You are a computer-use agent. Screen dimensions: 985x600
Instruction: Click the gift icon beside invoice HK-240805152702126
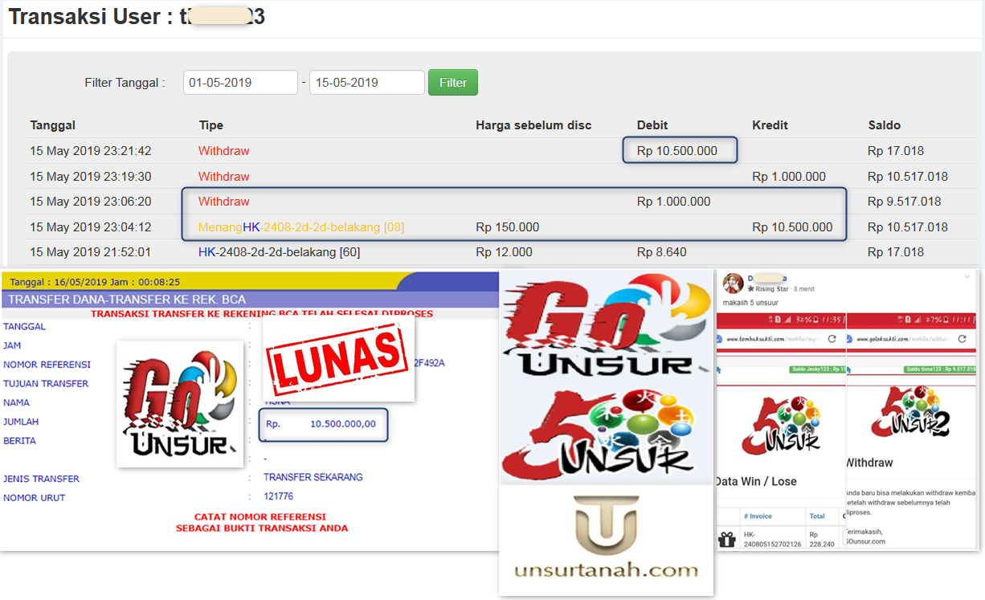(726, 540)
